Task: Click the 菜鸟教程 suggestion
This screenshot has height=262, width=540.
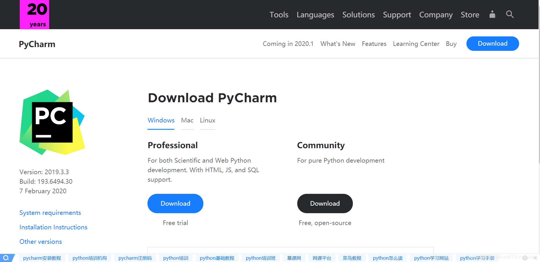Action: (x=352, y=258)
